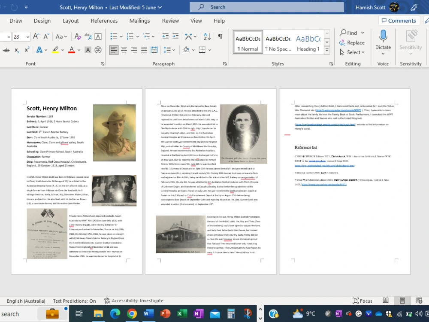Screen dimensions: 429x322
Task: Open Font dialog launcher
Action: [x=103, y=64]
